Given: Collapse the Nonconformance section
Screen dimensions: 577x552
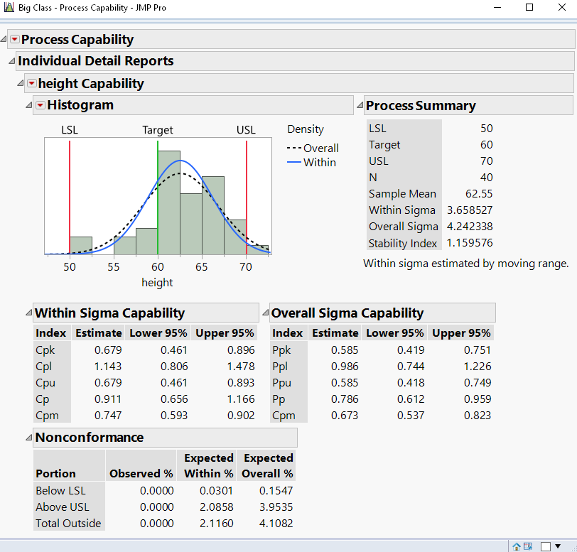Looking at the screenshot, I should pyautogui.click(x=28, y=438).
